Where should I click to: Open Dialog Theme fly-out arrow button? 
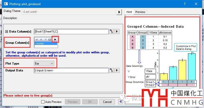[x=119, y=12]
